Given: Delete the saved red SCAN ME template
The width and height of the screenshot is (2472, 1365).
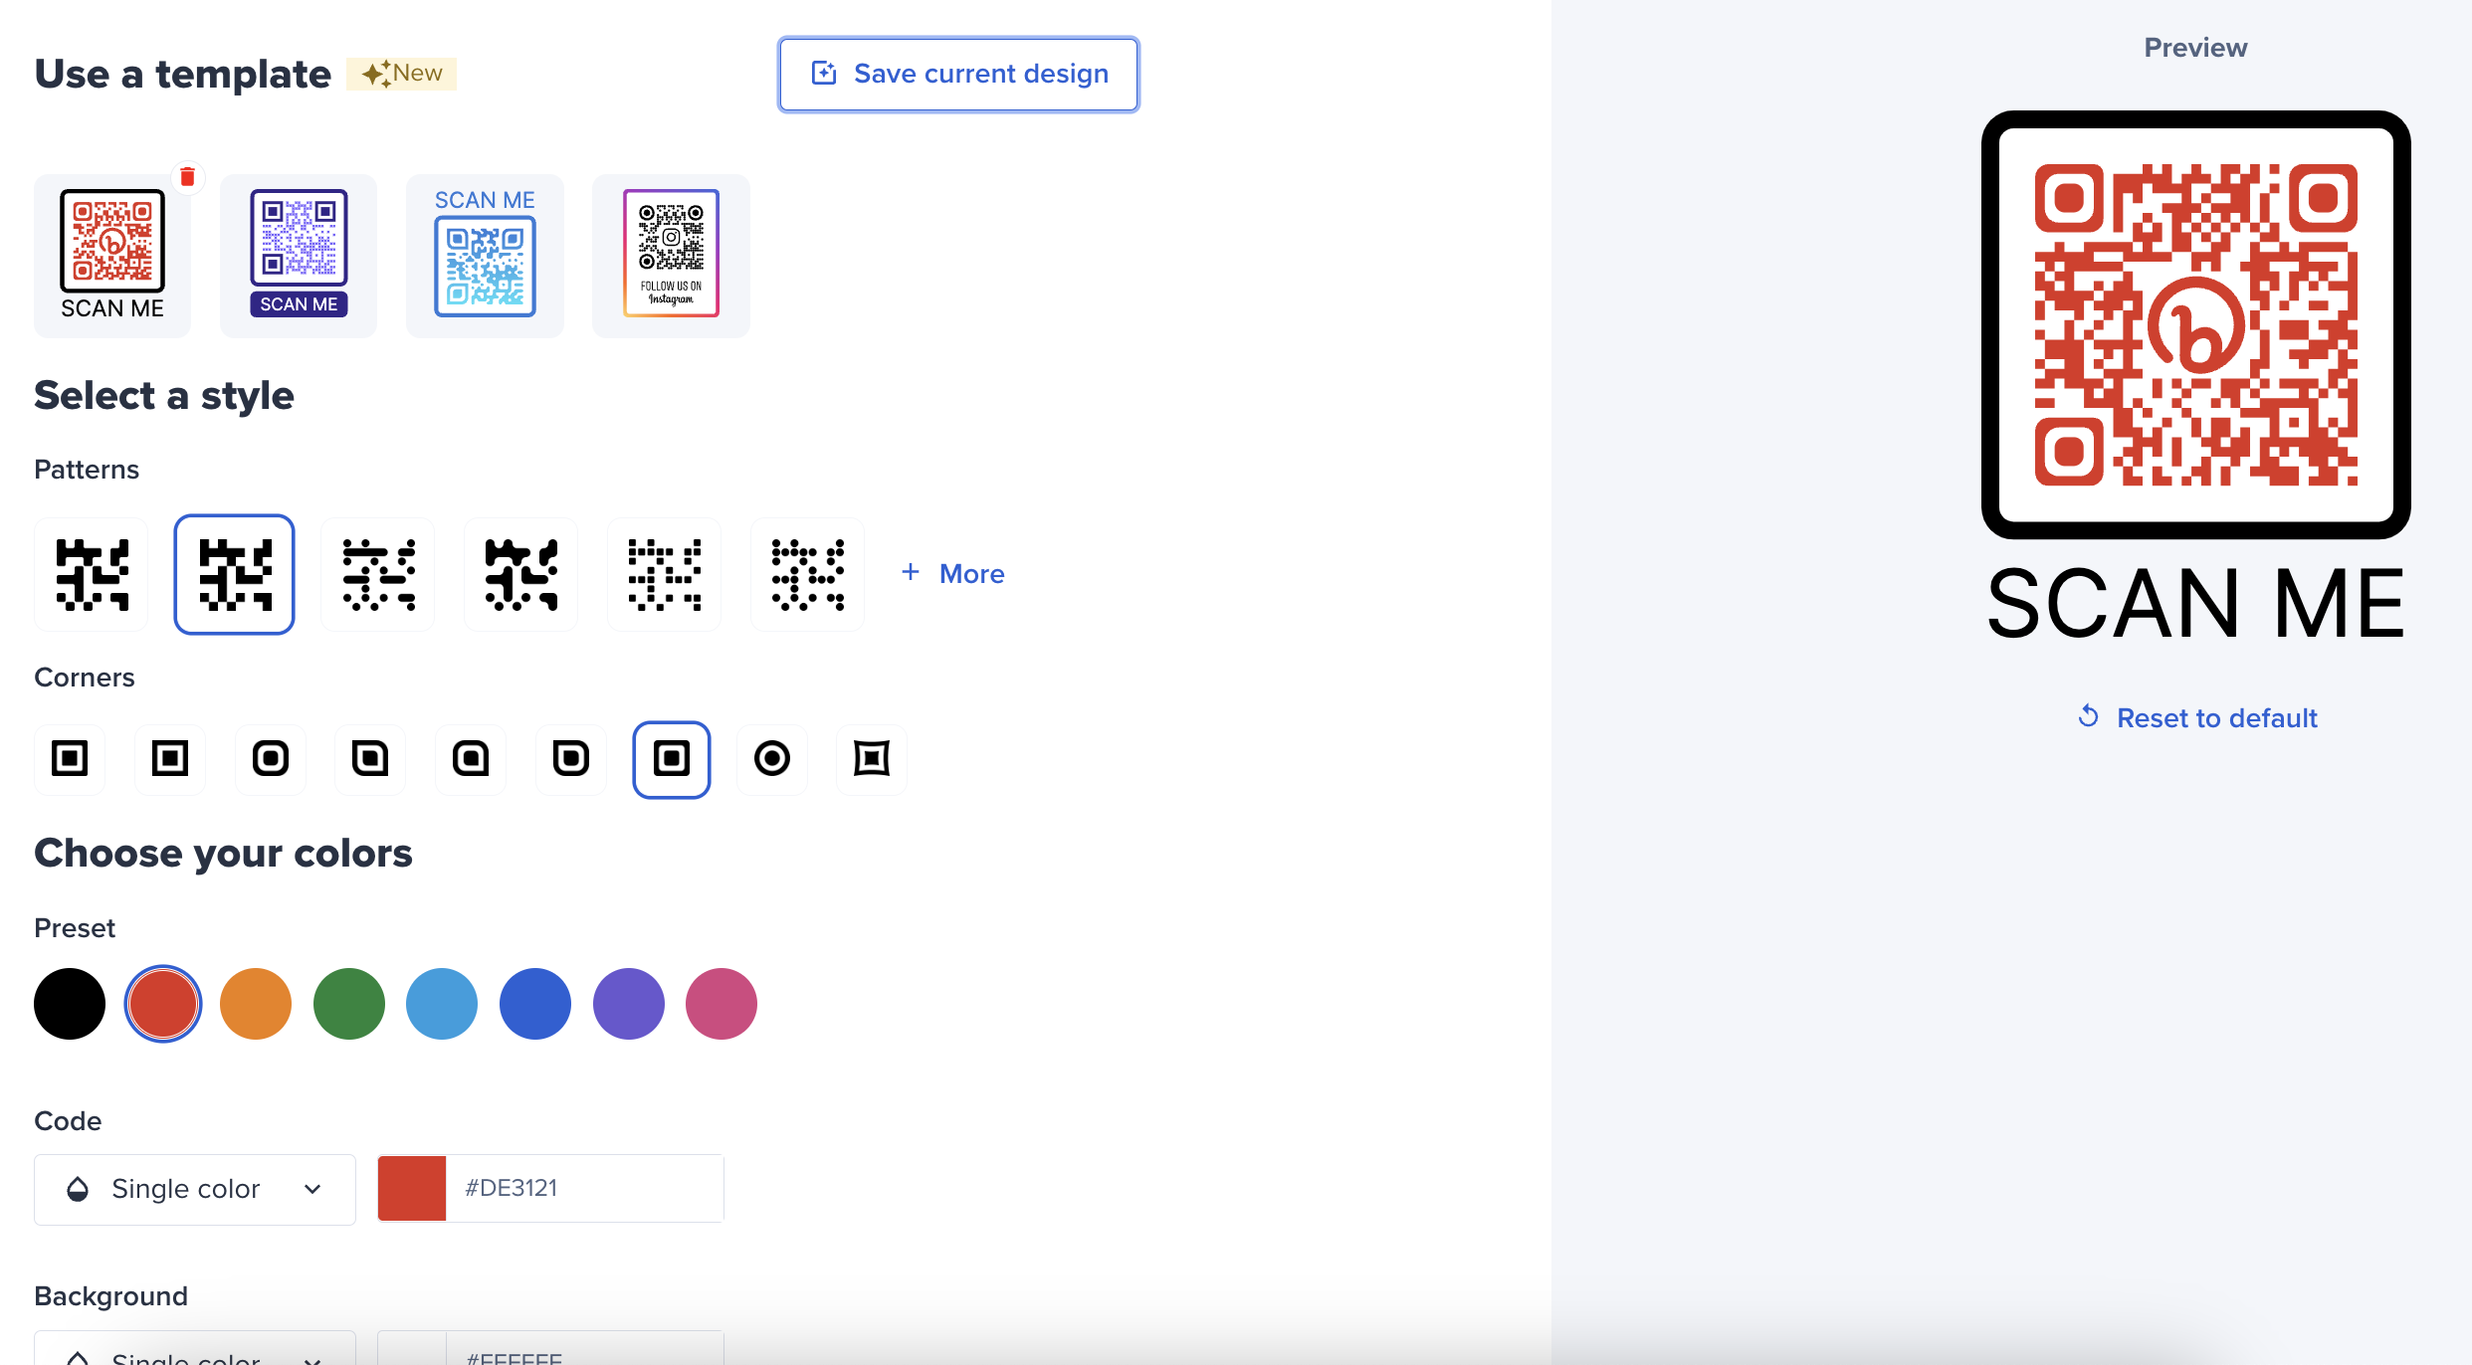Looking at the screenshot, I should point(187,177).
